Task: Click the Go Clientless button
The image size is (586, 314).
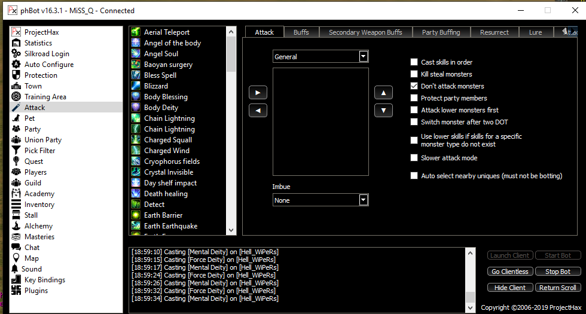Action: 509,272
